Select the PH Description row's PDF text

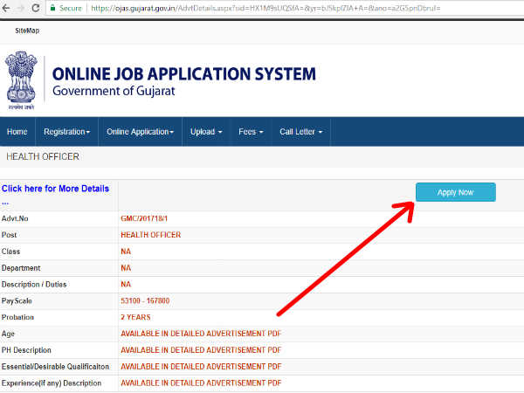click(x=201, y=350)
